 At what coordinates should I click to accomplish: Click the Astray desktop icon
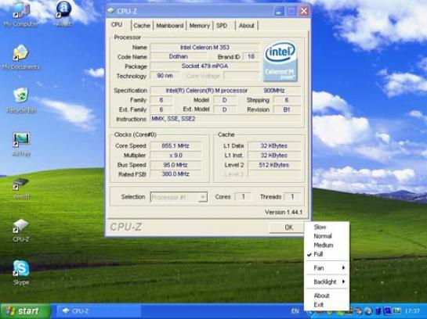pyautogui.click(x=21, y=144)
